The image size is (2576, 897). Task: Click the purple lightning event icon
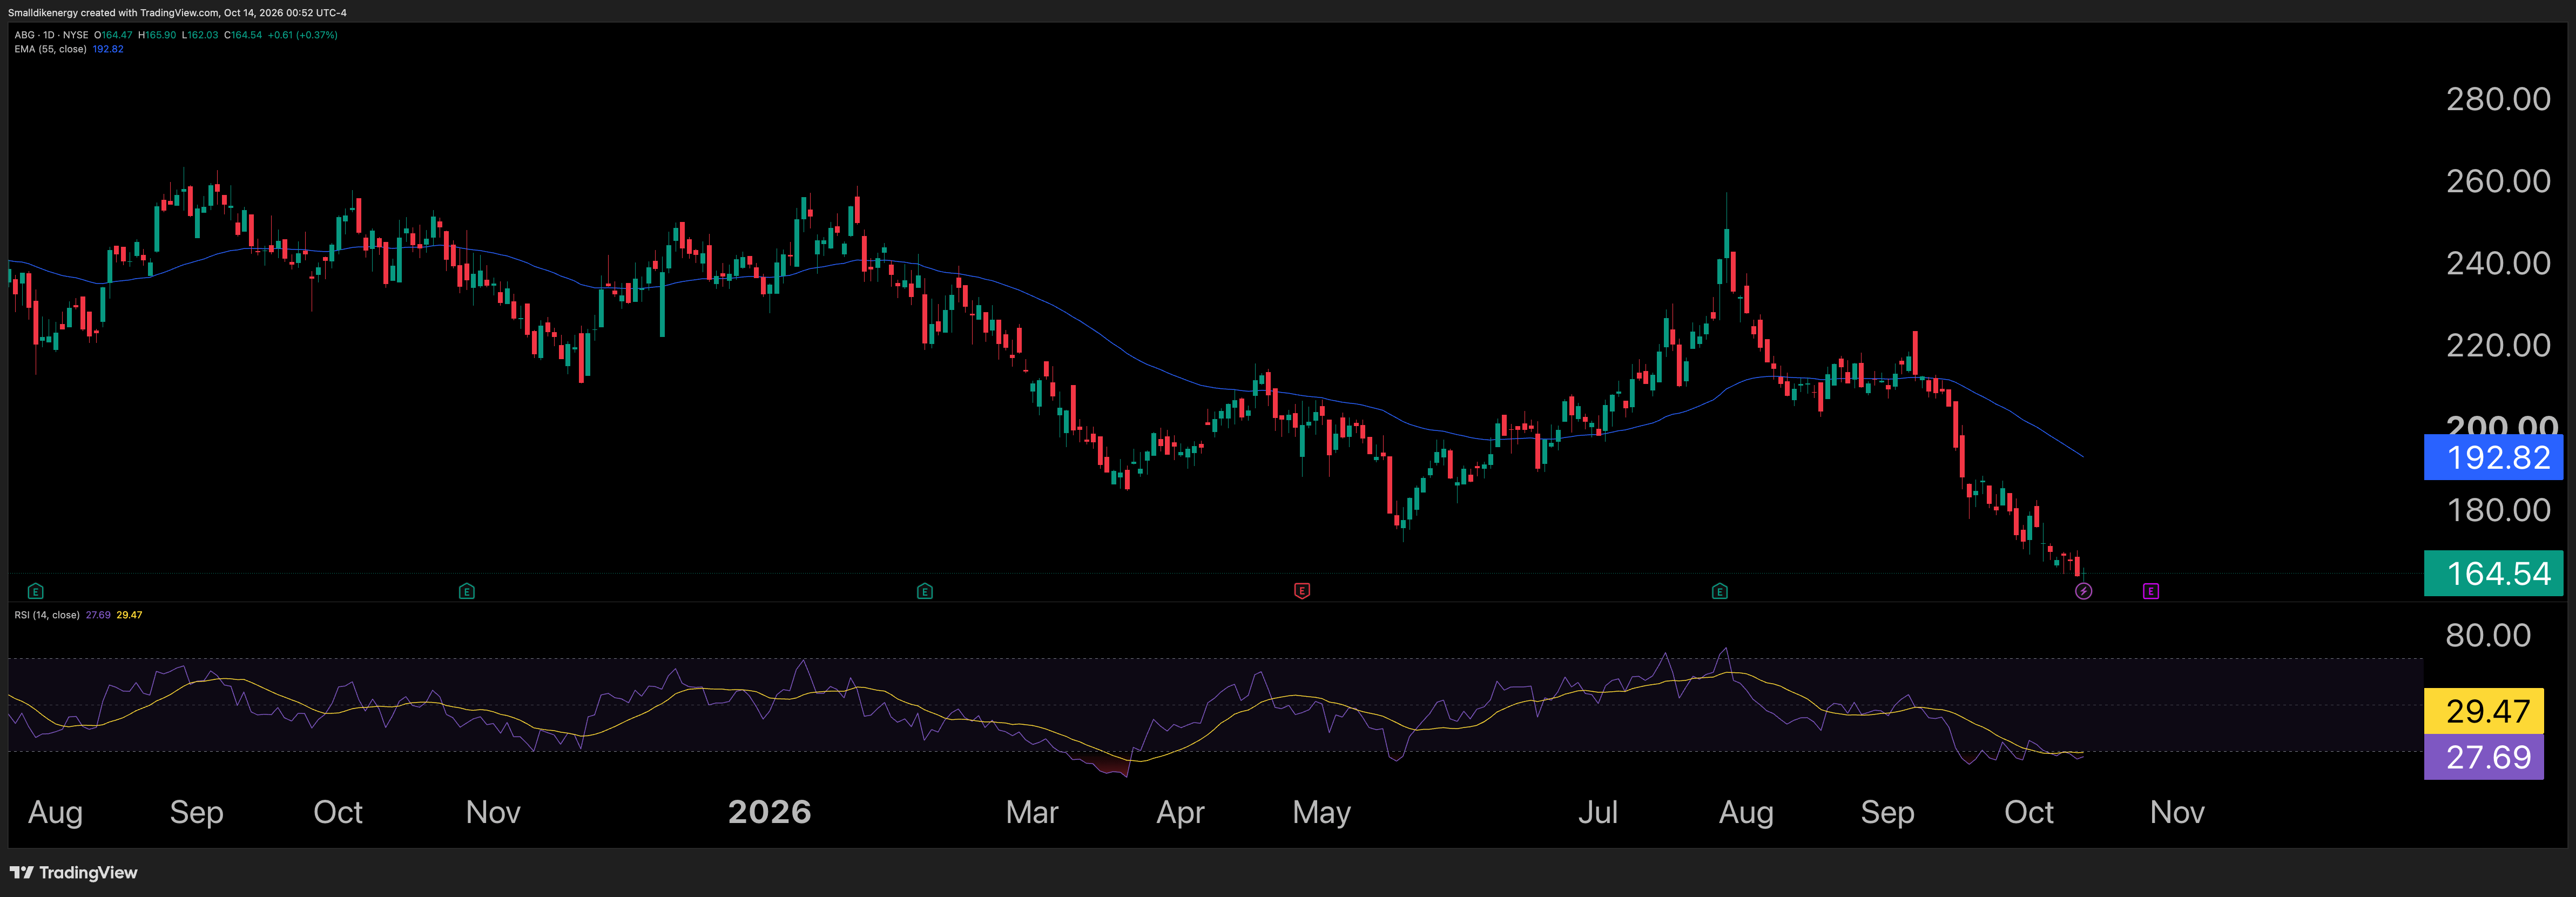click(2083, 591)
